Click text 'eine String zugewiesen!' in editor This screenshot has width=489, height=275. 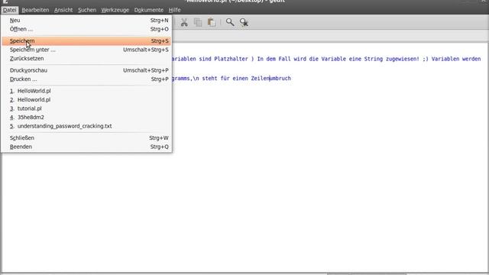coord(384,59)
